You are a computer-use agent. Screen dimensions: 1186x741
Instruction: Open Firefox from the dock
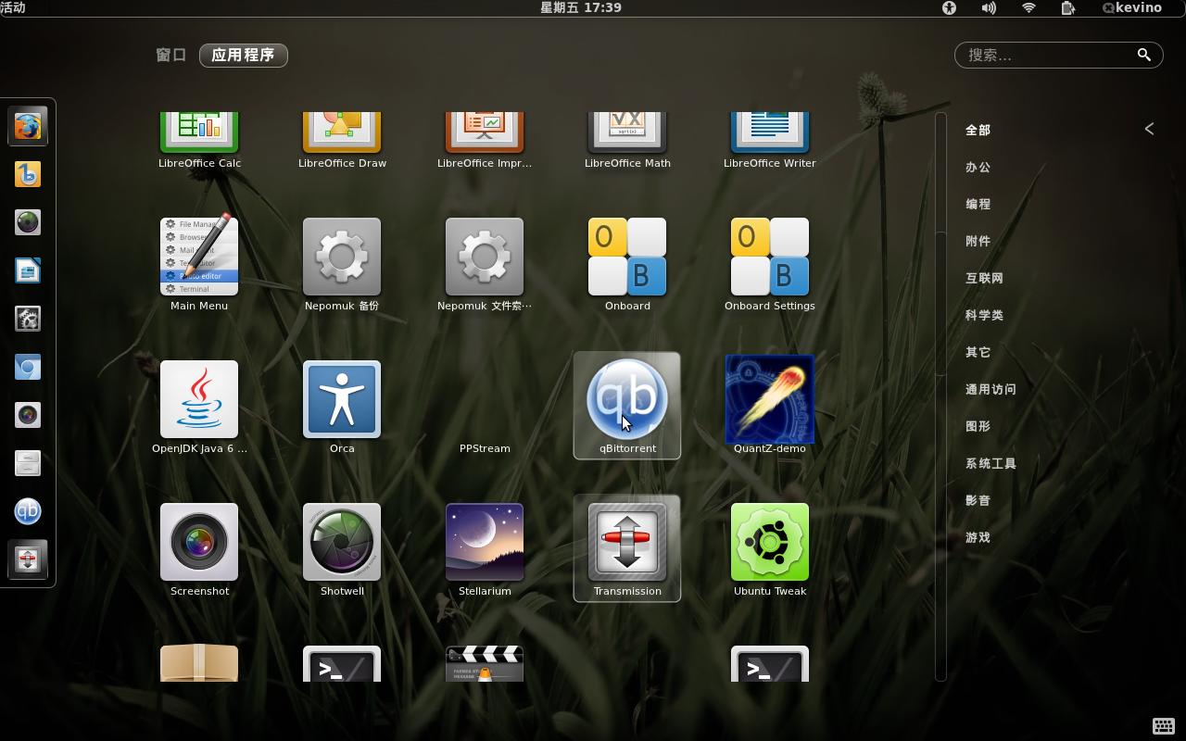pyautogui.click(x=28, y=126)
